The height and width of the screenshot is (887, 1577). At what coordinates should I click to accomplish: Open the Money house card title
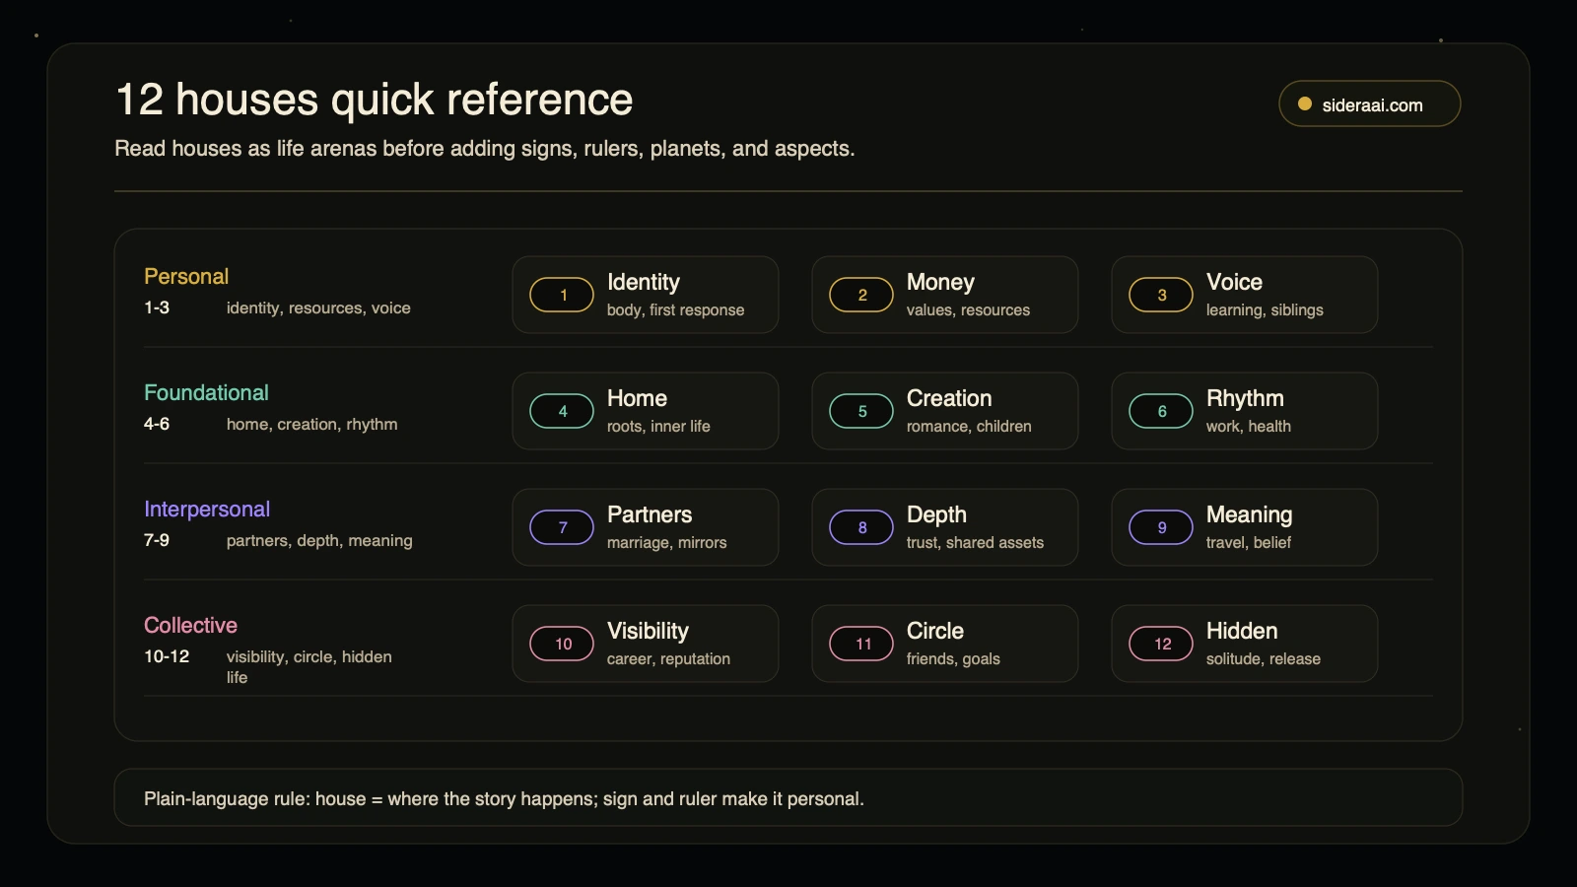[940, 282]
